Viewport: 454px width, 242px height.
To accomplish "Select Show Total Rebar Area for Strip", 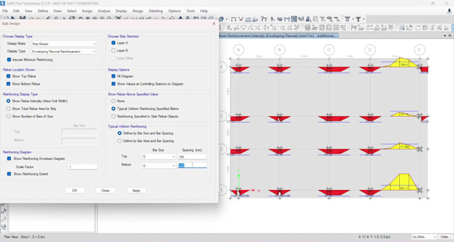I will (9, 109).
